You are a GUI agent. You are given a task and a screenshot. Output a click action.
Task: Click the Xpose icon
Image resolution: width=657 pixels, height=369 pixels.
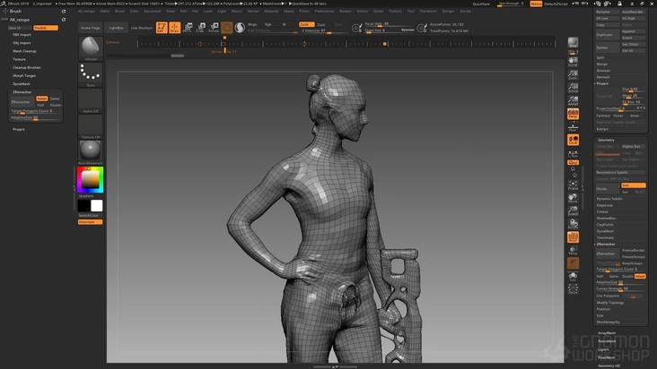[573, 288]
